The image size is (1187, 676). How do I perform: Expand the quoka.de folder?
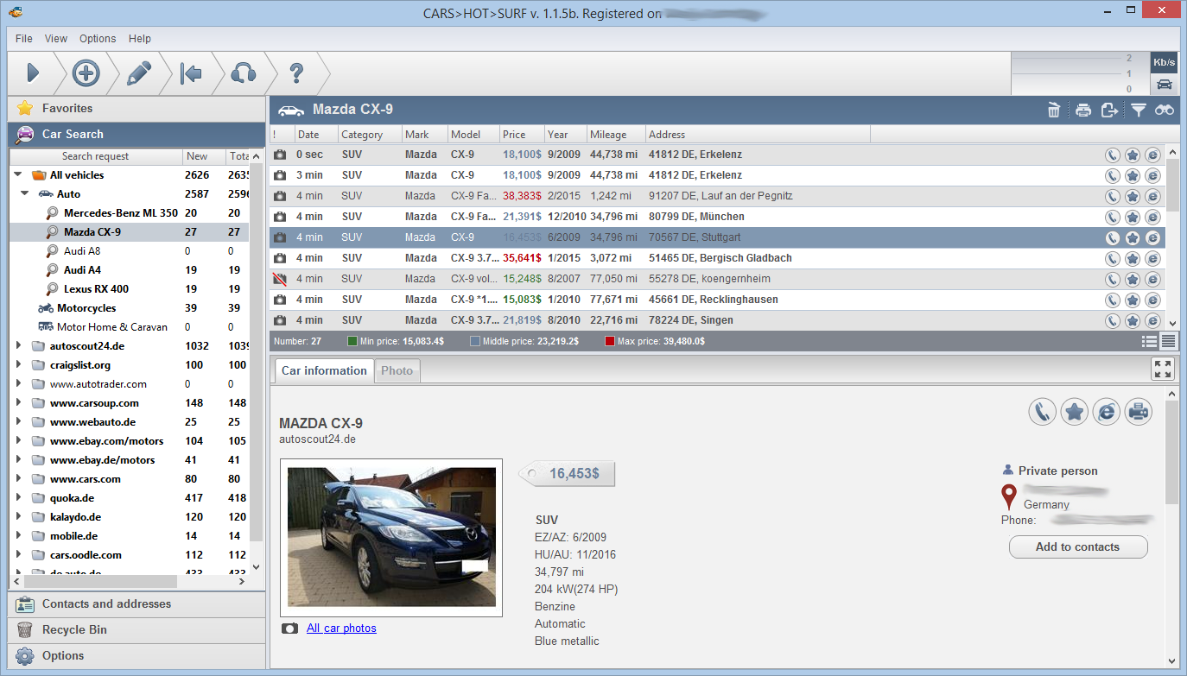click(18, 498)
